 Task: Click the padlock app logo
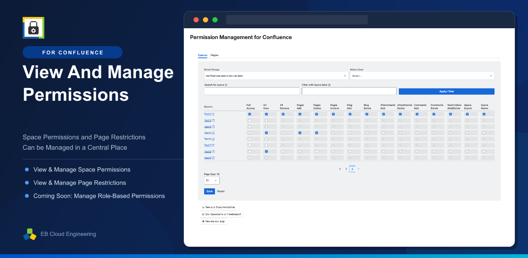(33, 28)
